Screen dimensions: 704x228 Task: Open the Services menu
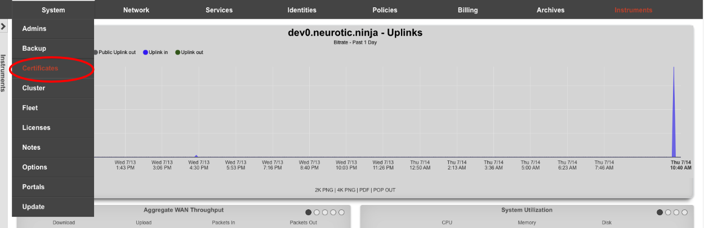pos(219,10)
